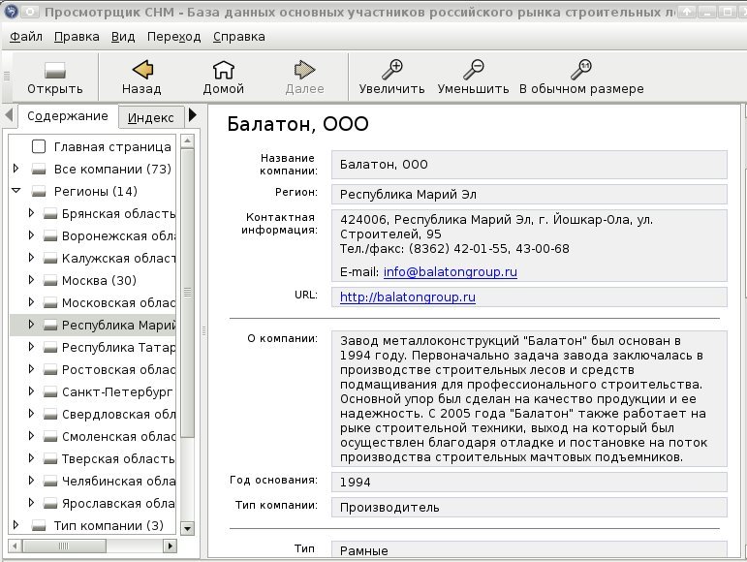Click the Тип компании value Производитель

pos(529,507)
